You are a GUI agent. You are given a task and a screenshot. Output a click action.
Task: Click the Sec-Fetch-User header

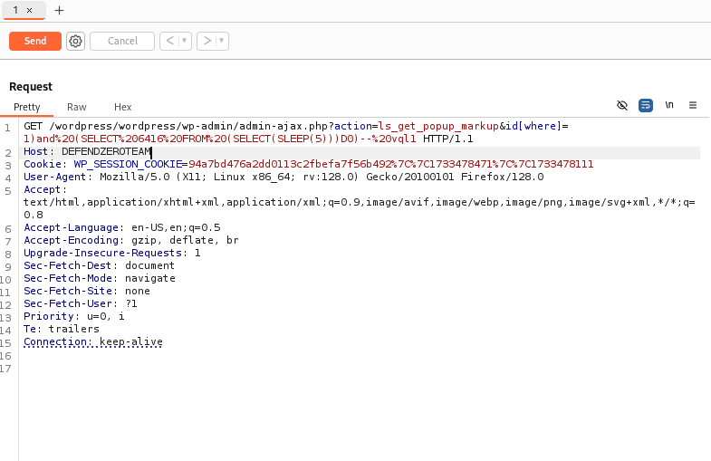pos(81,303)
